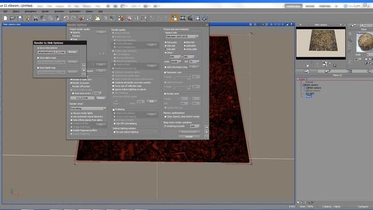Open the Display menu
The image size is (373, 210).
point(89,11)
